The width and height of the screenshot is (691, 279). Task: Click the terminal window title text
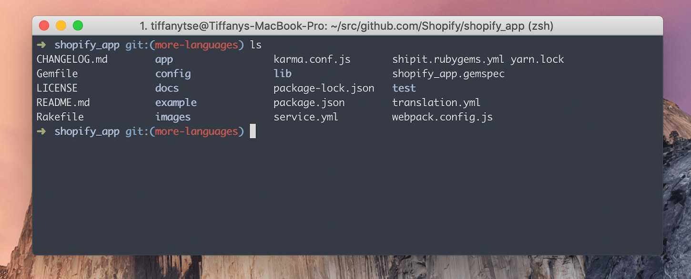pos(346,26)
